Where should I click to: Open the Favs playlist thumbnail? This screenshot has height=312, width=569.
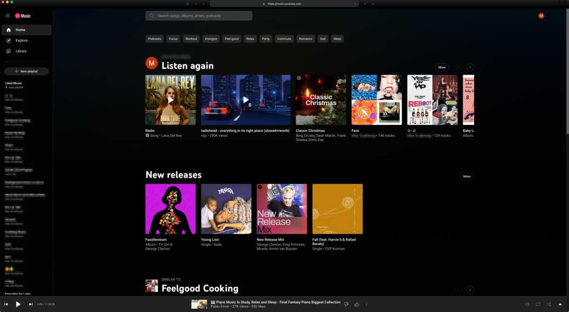pos(376,100)
